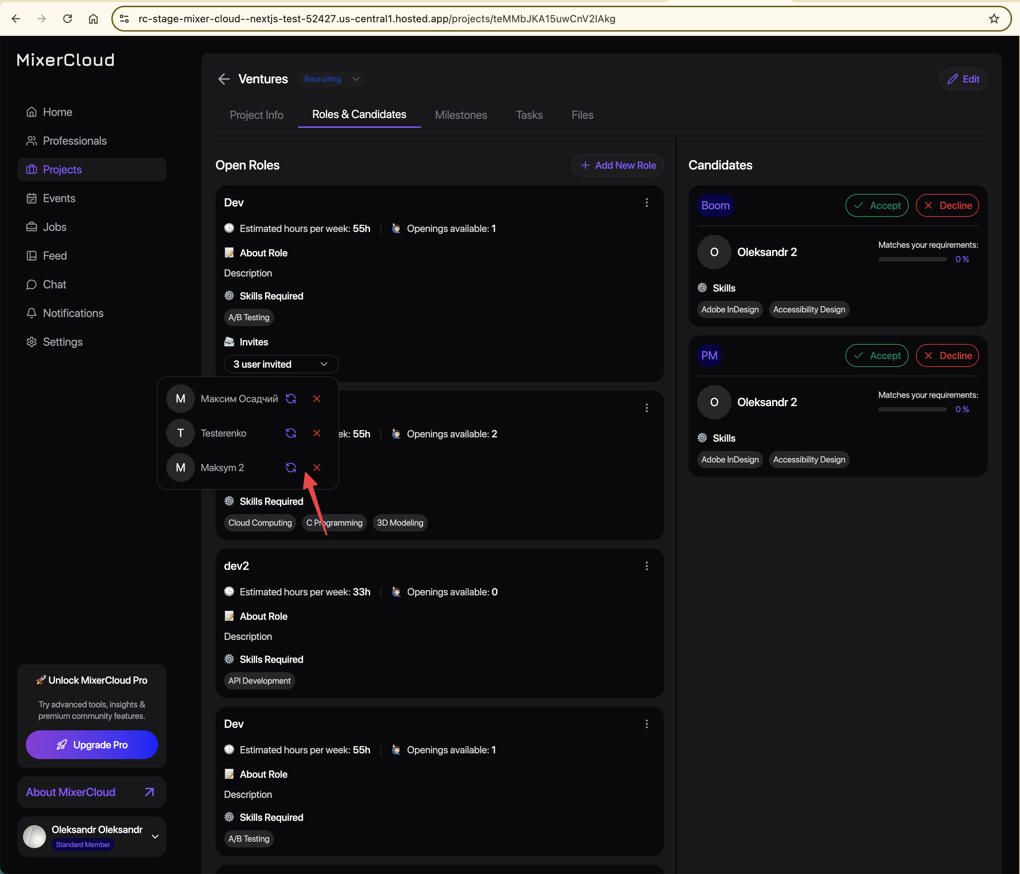Screen dimensions: 1020x874
Task: Remove Максим Осадчий invite with red X
Action: pyautogui.click(x=316, y=399)
